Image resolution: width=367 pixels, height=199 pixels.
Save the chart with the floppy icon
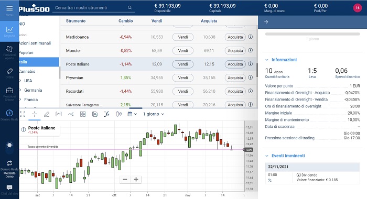(95, 114)
